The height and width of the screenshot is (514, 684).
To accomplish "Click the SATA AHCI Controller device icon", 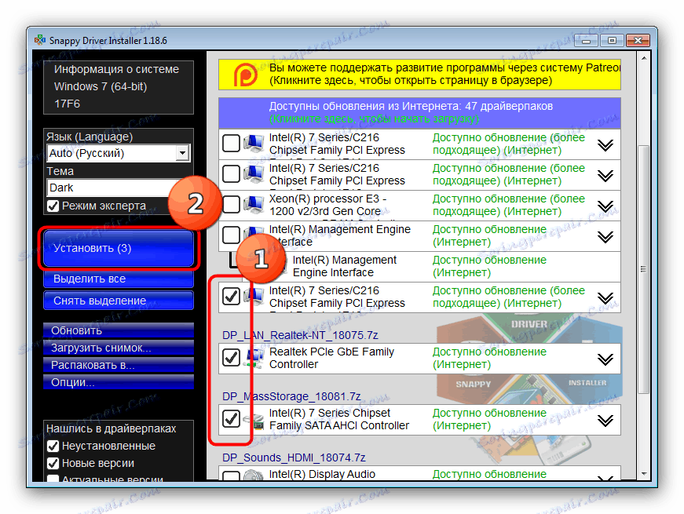I will click(253, 419).
